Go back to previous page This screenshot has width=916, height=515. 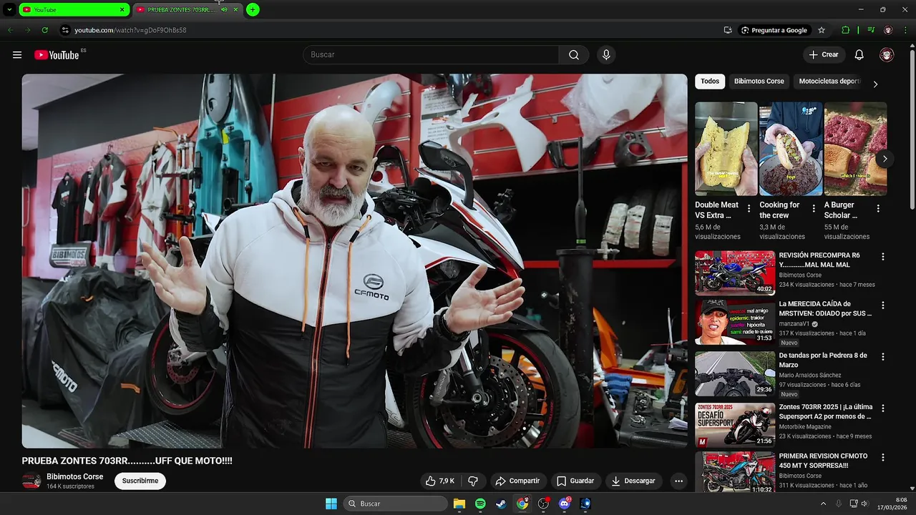10,30
